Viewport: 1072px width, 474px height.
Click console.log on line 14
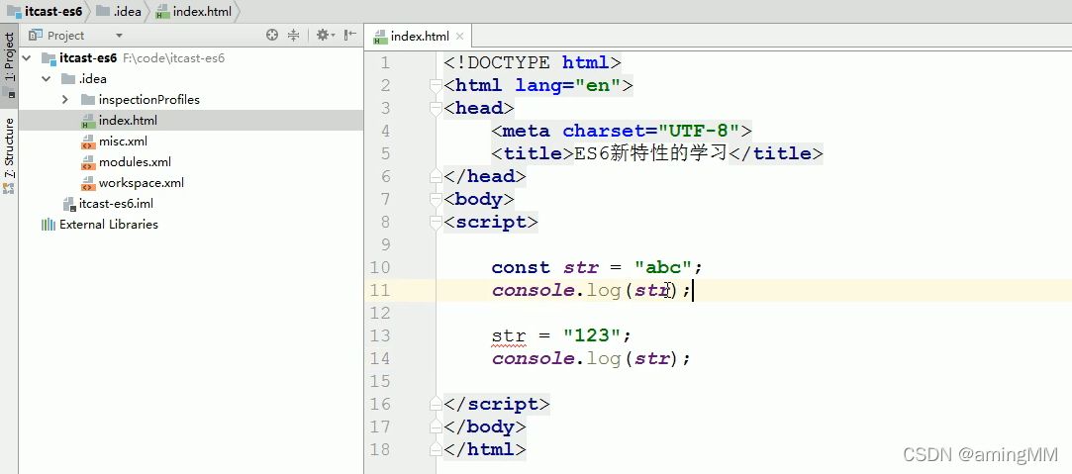[556, 358]
